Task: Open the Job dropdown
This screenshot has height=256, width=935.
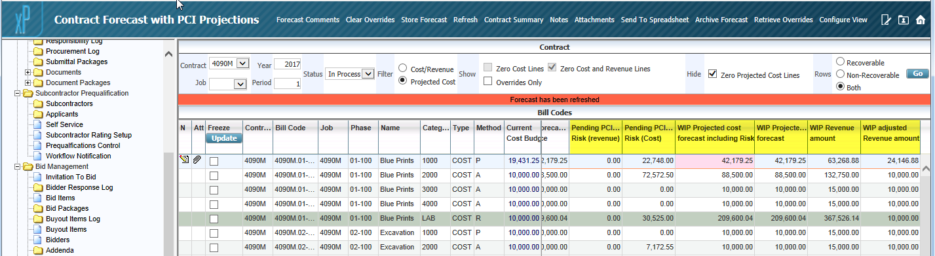Action: pyautogui.click(x=227, y=84)
